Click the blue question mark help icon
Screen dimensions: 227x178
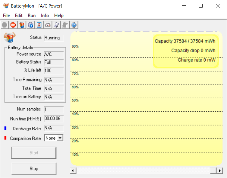pos(74,25)
